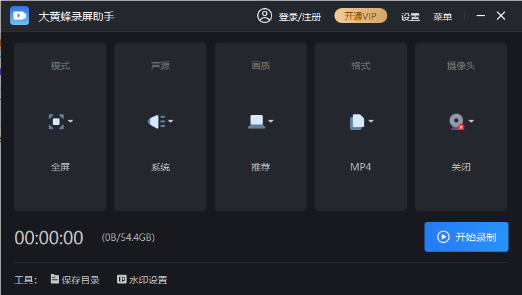
Task: Click the blue app logo icon
Action: point(20,16)
